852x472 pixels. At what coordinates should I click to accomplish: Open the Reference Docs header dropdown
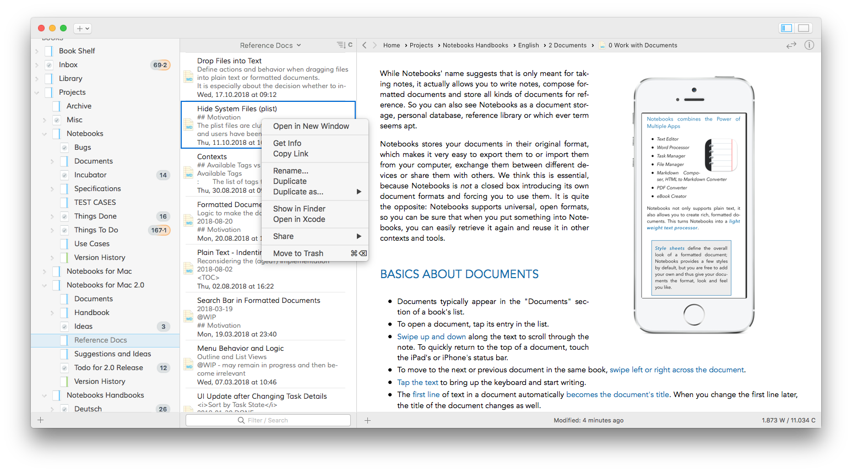[x=270, y=45]
